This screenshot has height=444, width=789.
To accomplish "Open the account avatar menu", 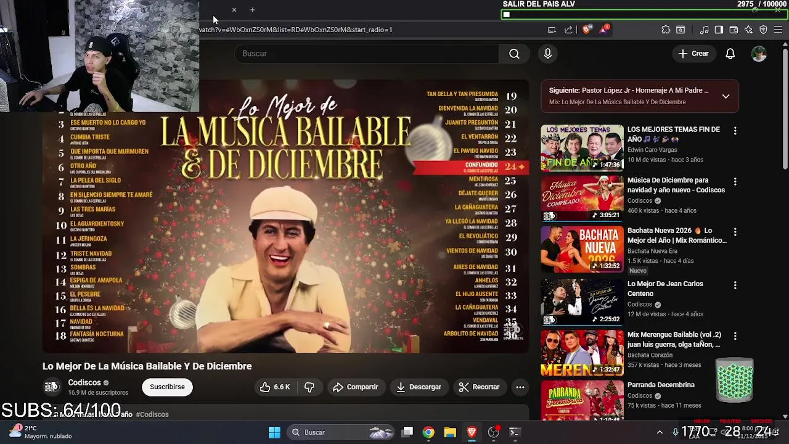I will point(759,54).
